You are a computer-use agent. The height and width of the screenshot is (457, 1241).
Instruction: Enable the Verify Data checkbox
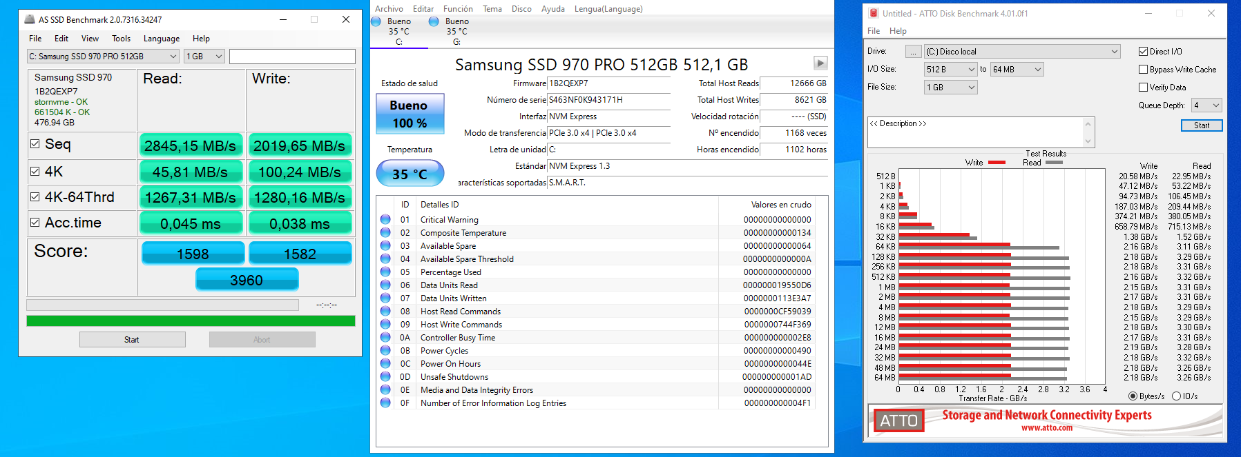[x=1143, y=87]
